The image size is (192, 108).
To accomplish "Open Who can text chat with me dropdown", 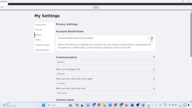I will tap(105, 93).
